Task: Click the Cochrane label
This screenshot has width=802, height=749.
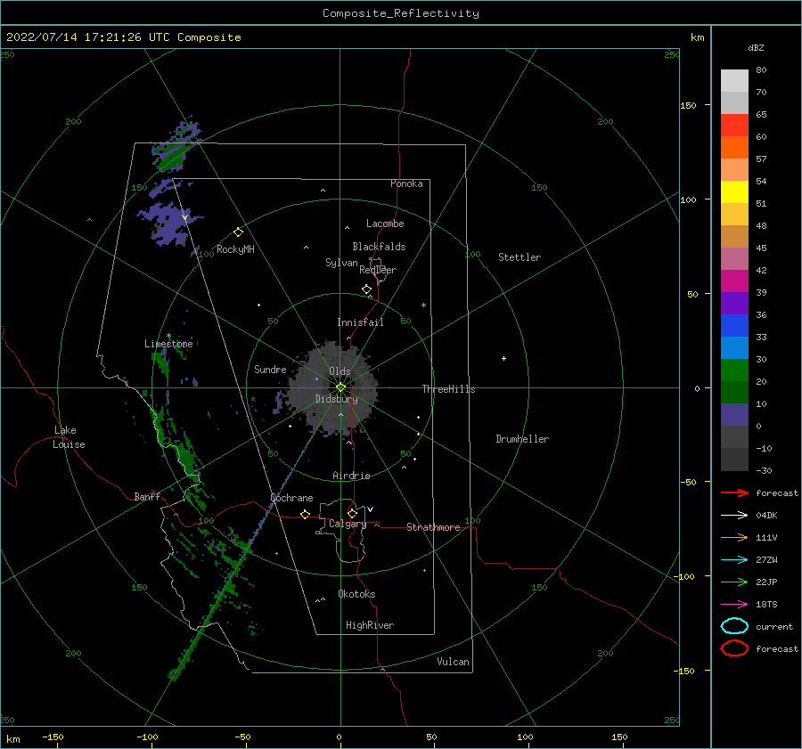Action: click(291, 498)
